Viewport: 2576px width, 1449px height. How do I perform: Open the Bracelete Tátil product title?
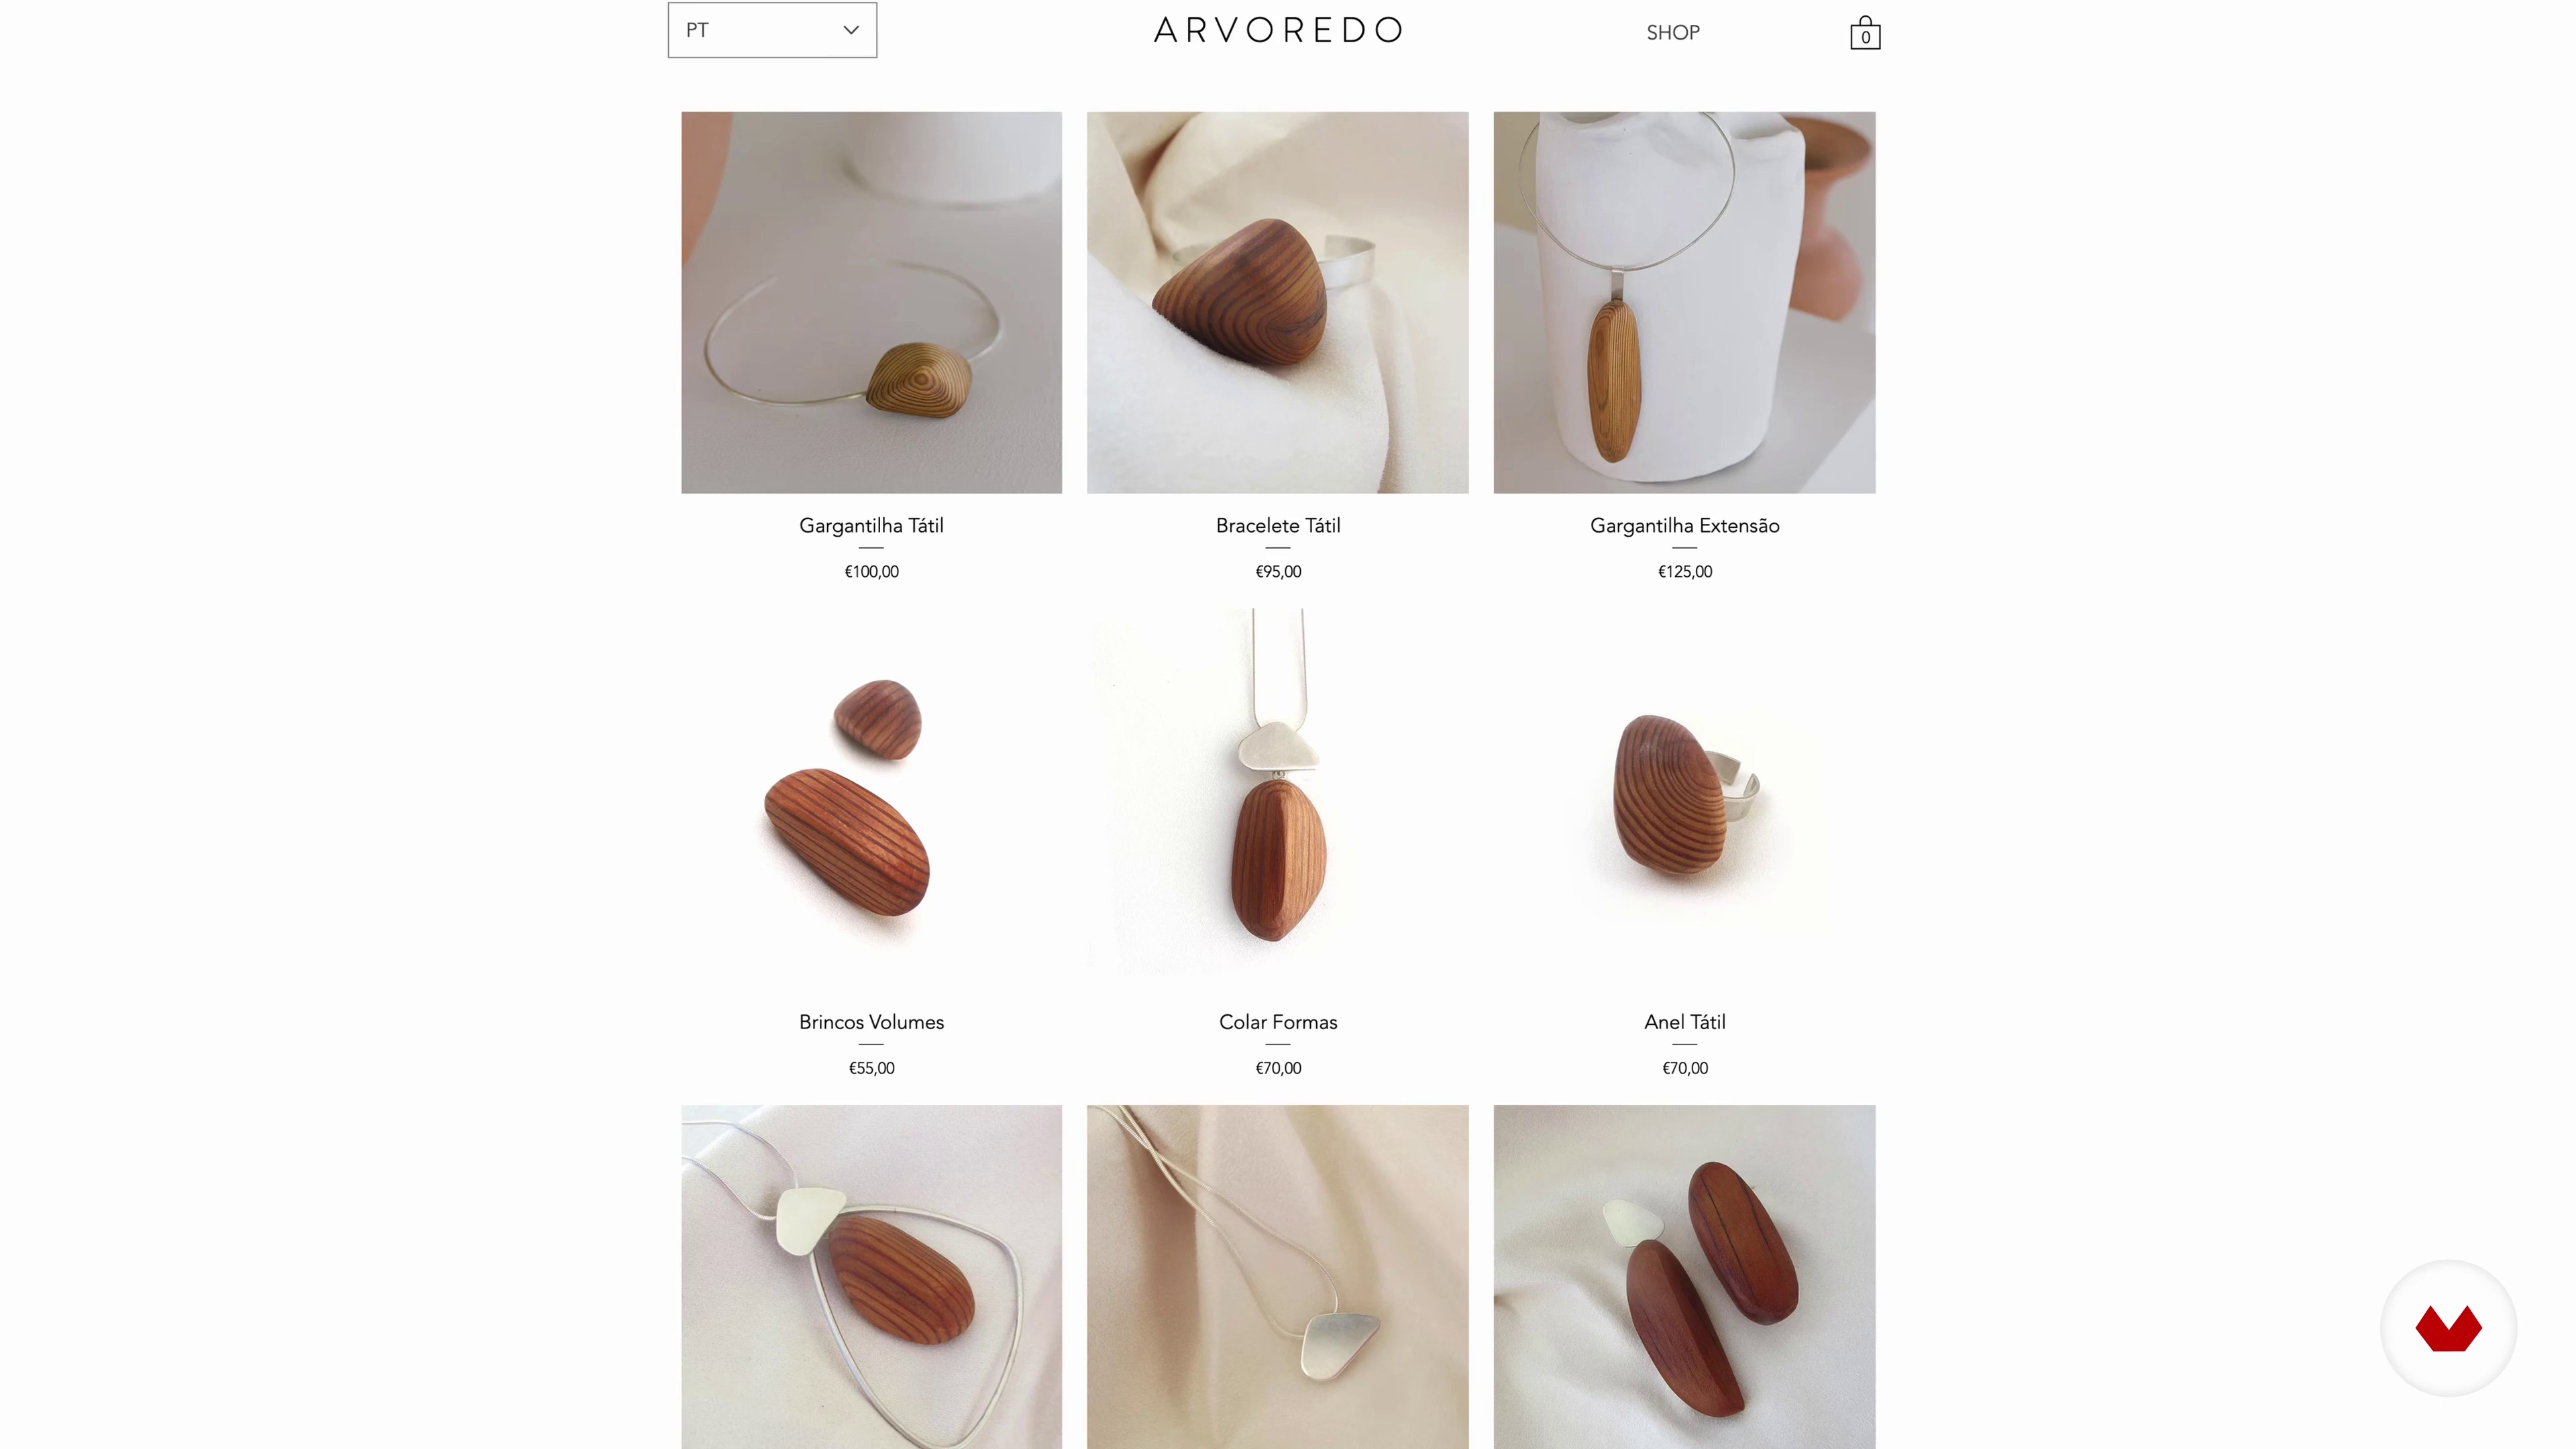(x=1278, y=526)
